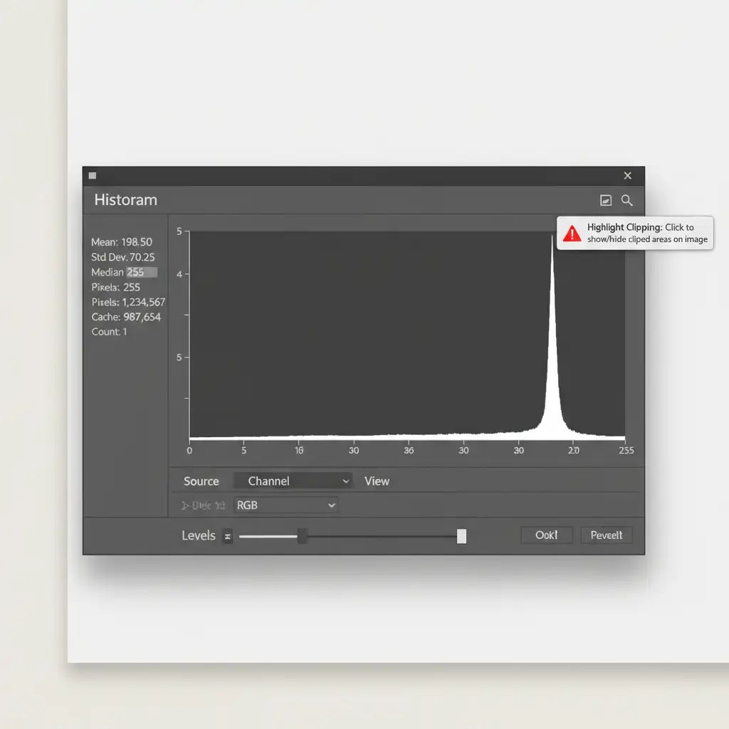Click the magnifier search icon in header
729x729 pixels.
point(626,201)
